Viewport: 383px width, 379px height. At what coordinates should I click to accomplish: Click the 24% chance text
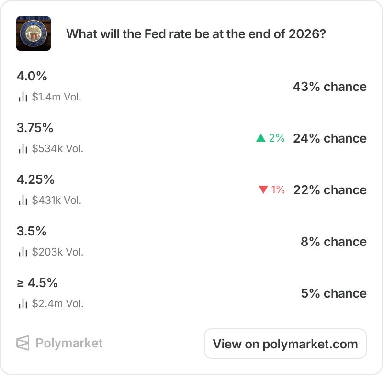[x=330, y=138]
